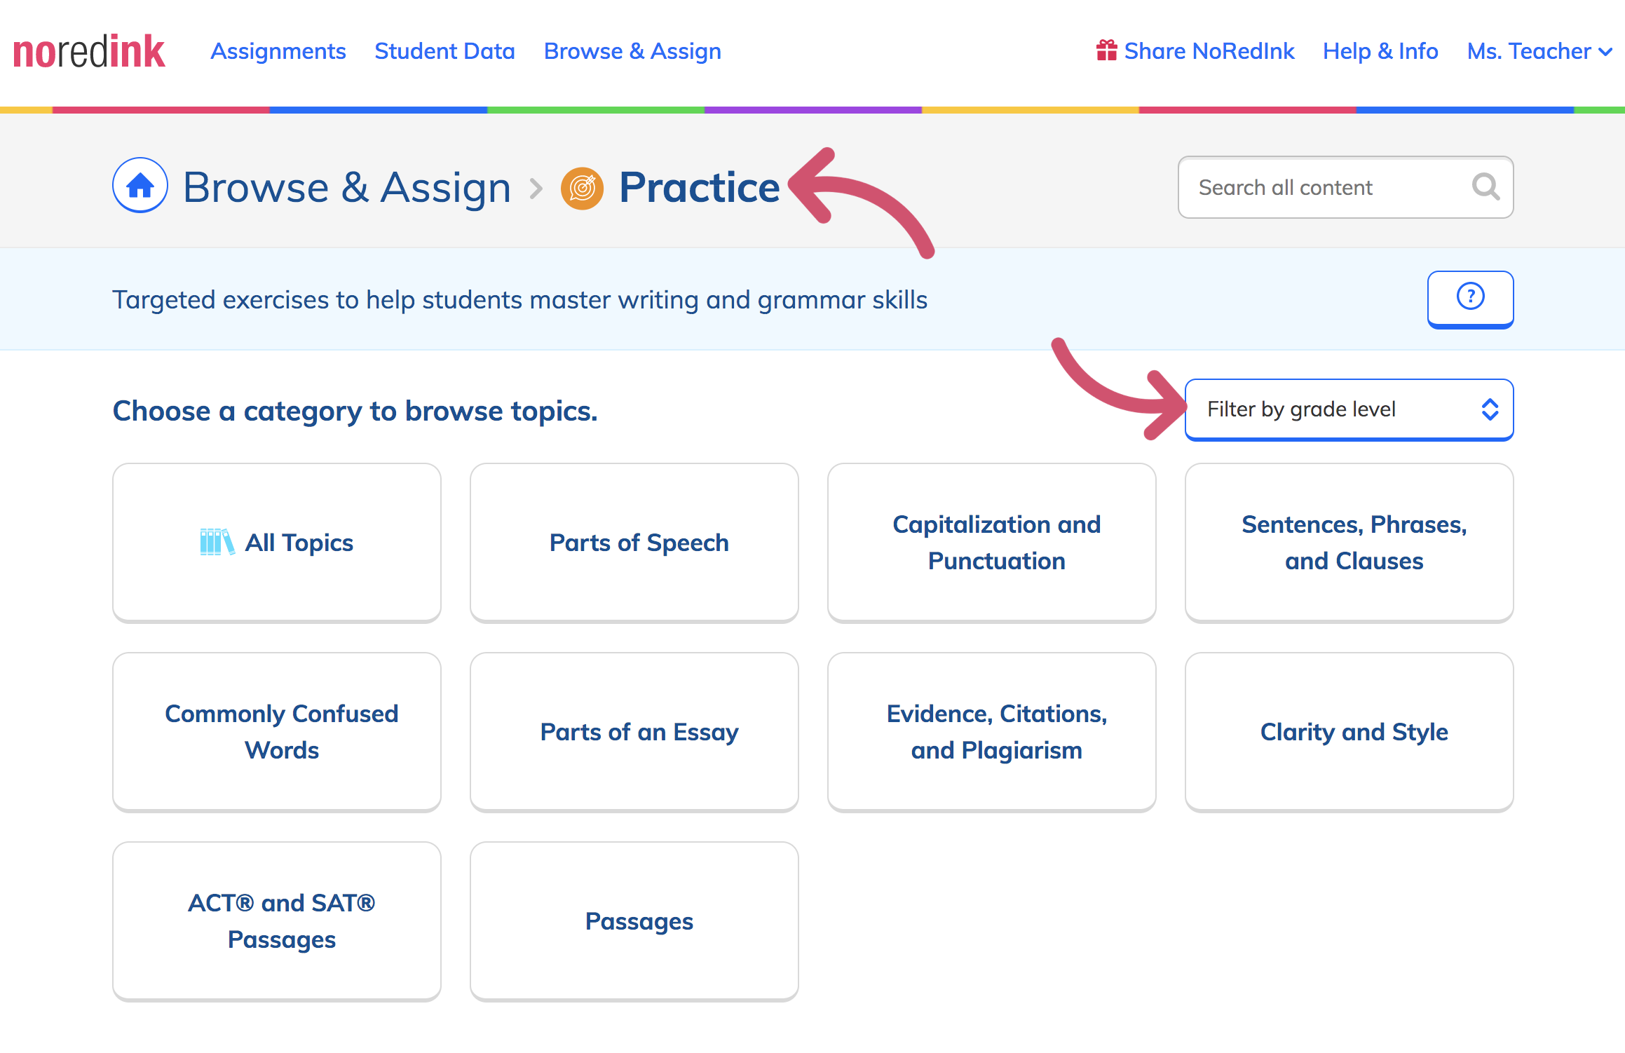Go to Student Data in navigation
This screenshot has height=1053, width=1625.
444,51
